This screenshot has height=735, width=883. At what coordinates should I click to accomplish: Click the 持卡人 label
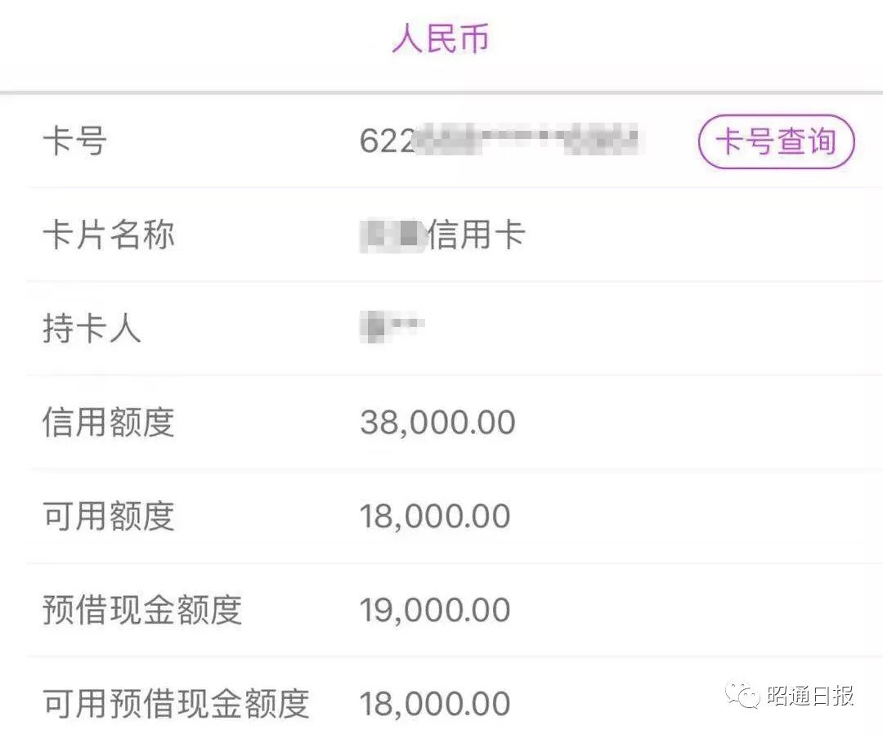[x=92, y=329]
